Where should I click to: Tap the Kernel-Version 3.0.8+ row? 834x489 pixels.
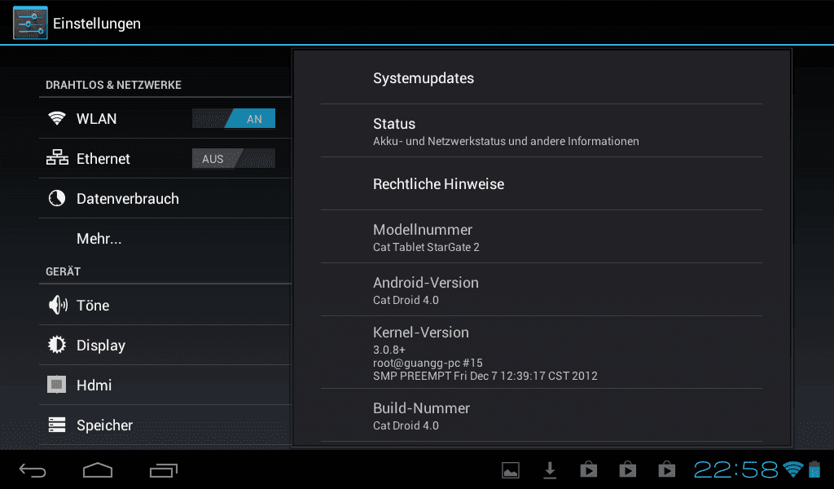point(542,352)
